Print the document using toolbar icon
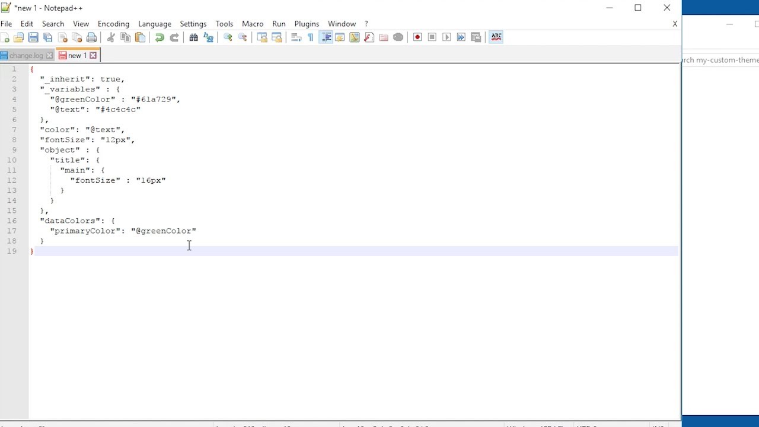This screenshot has width=759, height=427. tap(91, 37)
